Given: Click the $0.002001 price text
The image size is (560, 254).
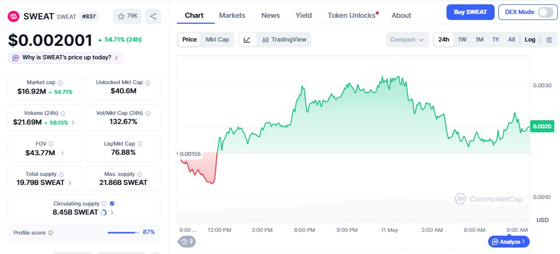Looking at the screenshot, I should pos(50,40).
